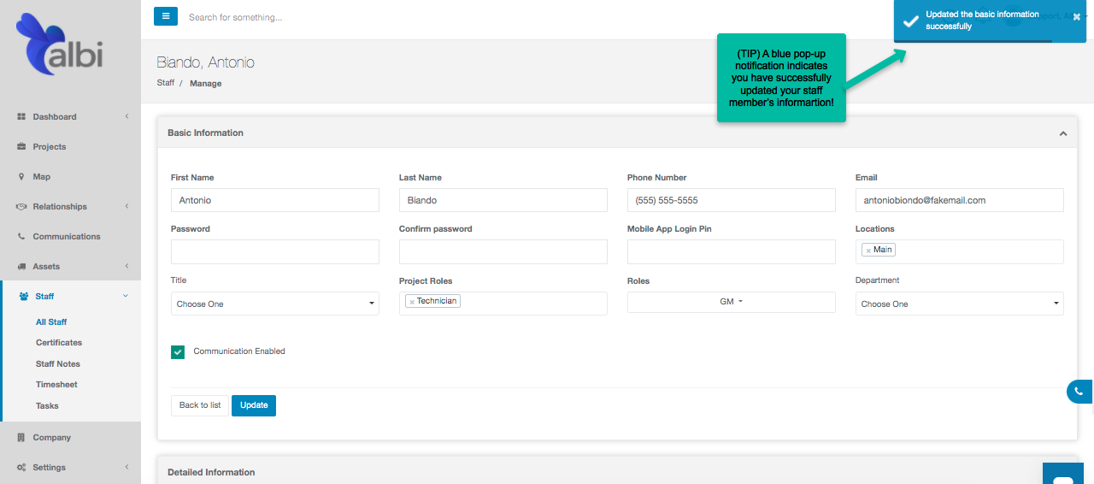Click the Assets truck icon
Screen dimensions: 1094x484
tap(21, 266)
